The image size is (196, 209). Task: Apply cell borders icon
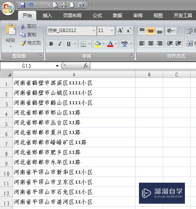pyautogui.click(x=83, y=44)
